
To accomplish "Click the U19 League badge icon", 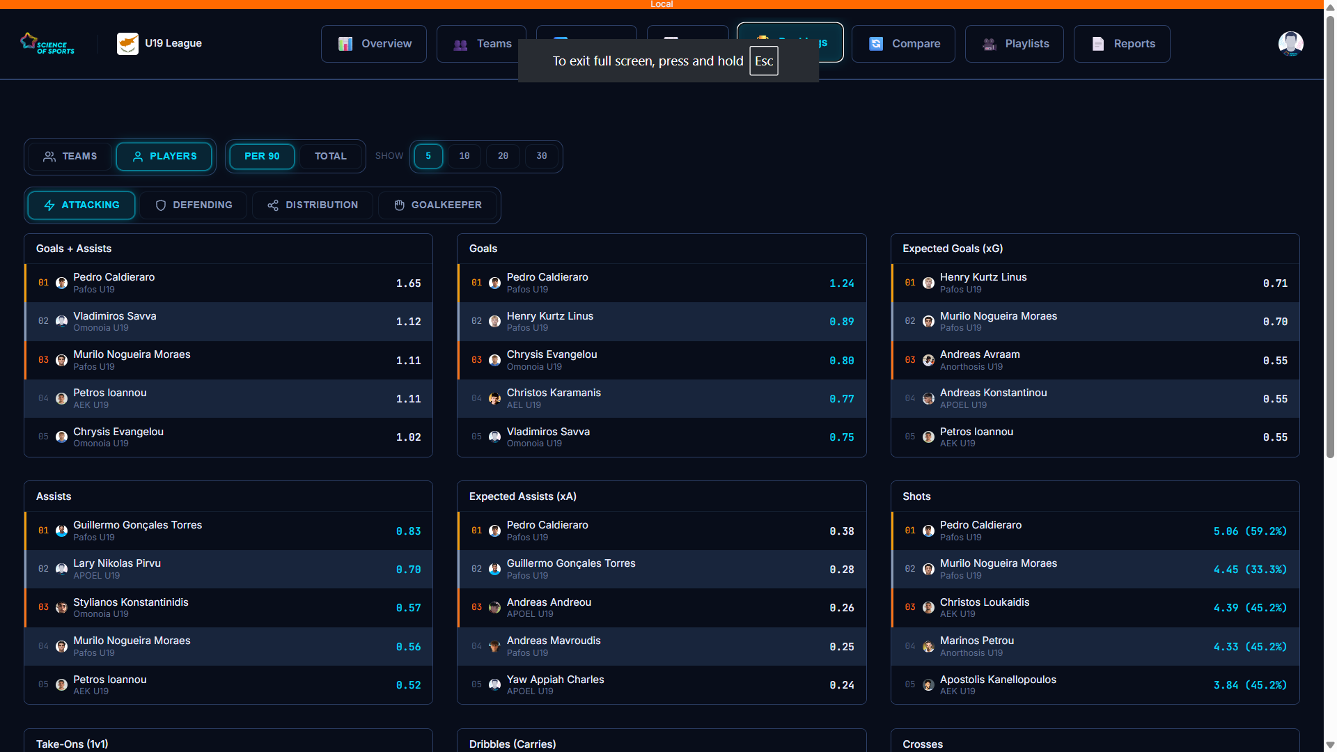I will (x=127, y=43).
